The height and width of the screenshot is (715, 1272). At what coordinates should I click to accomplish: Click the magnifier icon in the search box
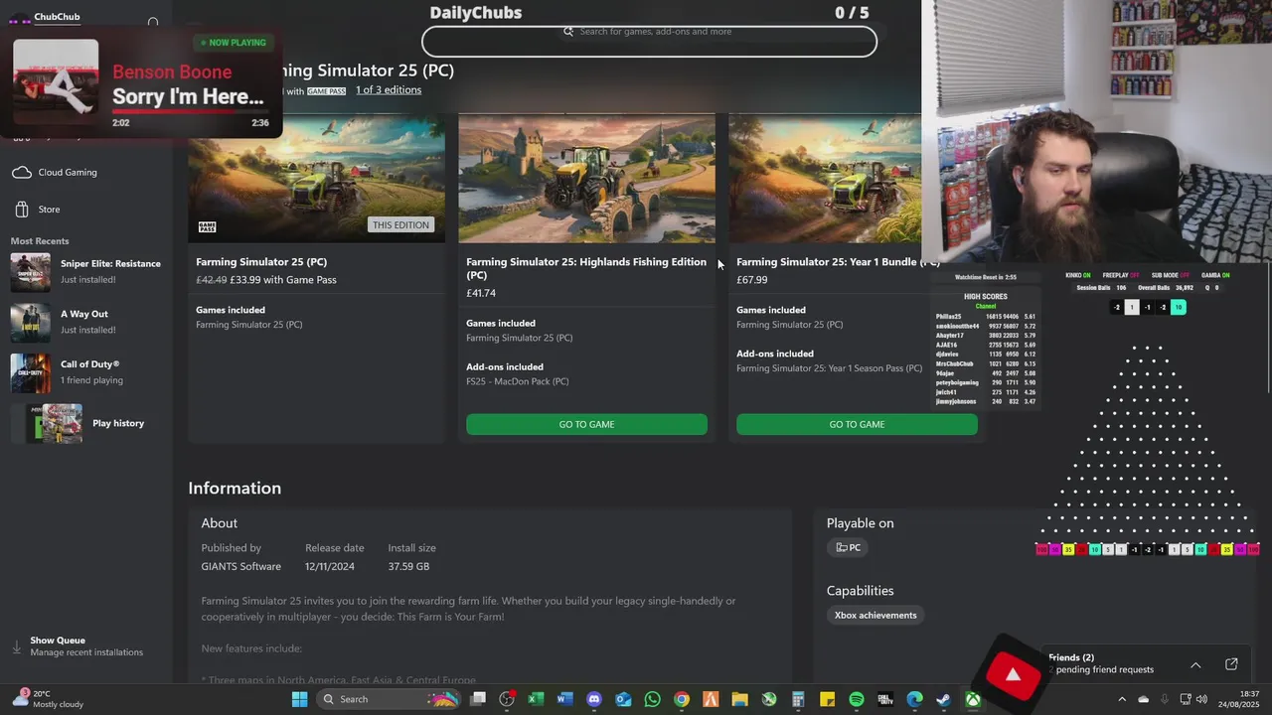click(x=568, y=32)
